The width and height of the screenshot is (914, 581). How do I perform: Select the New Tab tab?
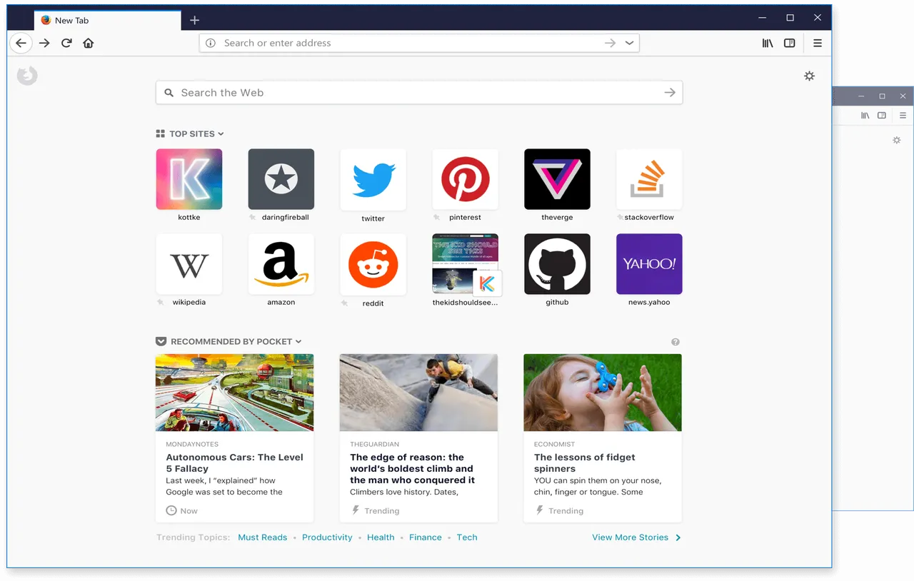[x=107, y=21]
